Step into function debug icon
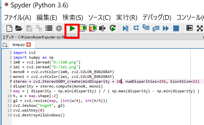 [x=146, y=28]
